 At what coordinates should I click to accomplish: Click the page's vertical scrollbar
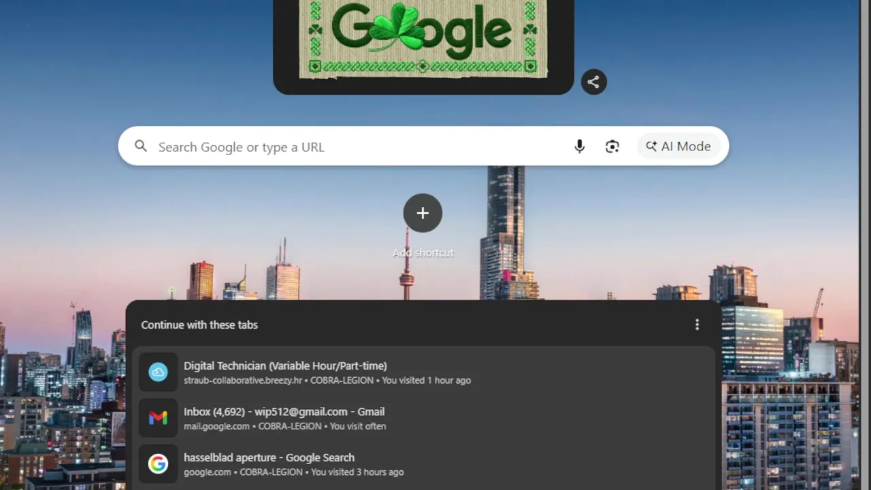865,245
